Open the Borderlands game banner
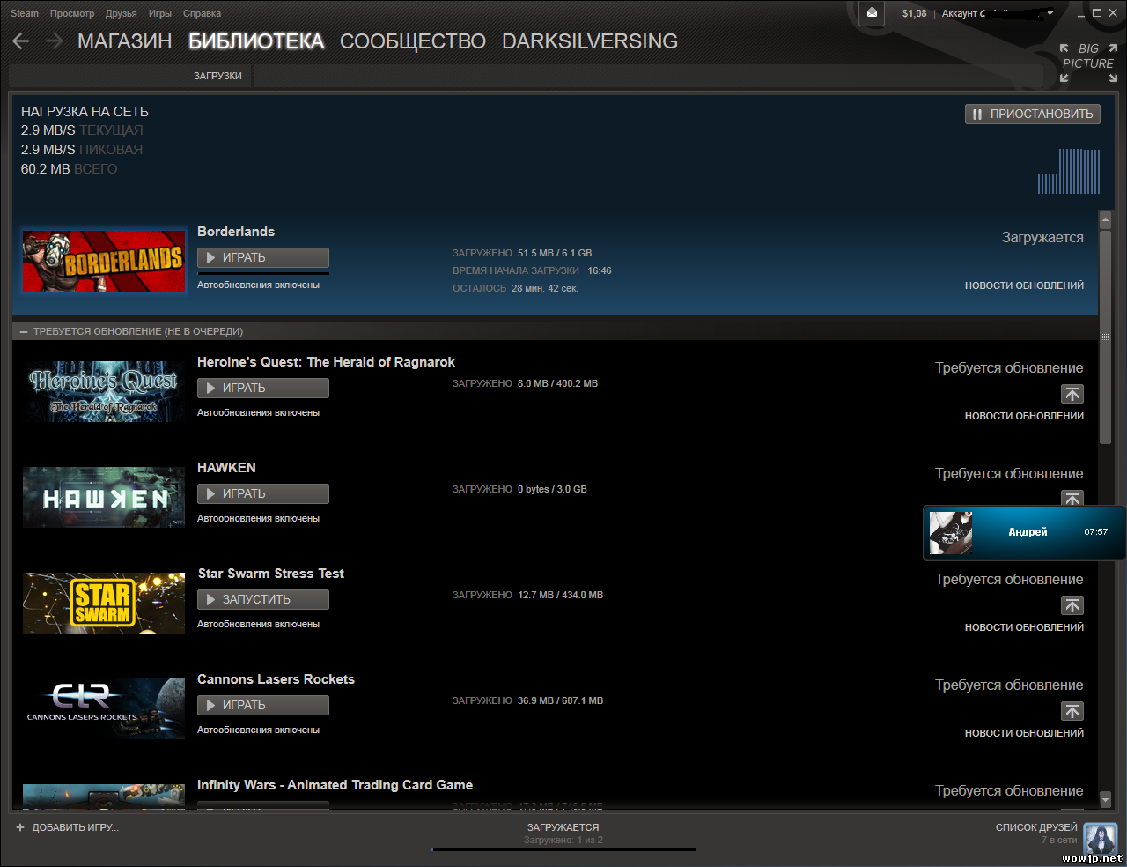 click(104, 261)
